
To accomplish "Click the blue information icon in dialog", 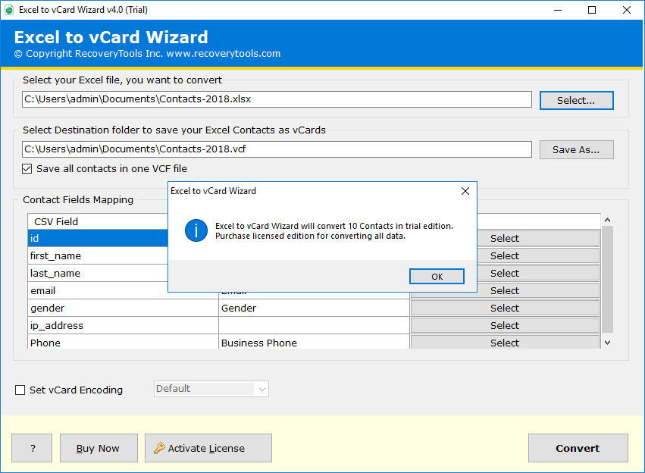I will (x=196, y=230).
